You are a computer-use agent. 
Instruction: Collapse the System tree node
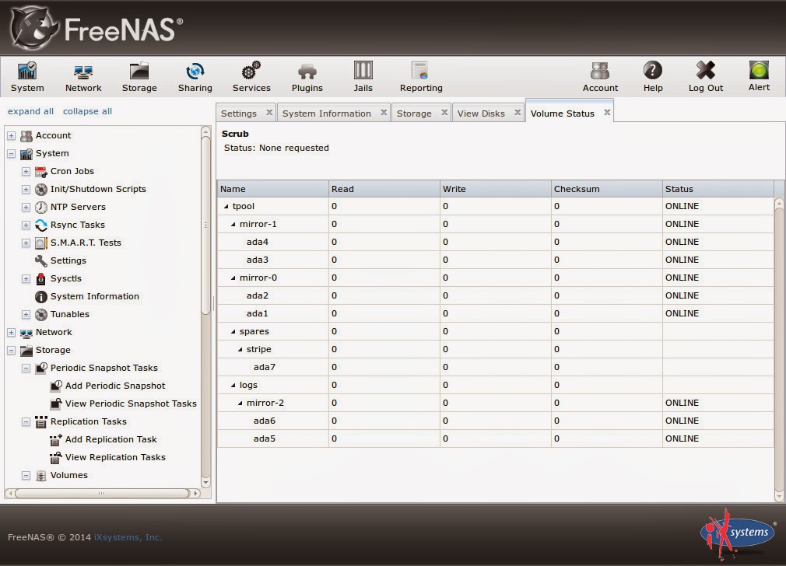click(x=11, y=154)
